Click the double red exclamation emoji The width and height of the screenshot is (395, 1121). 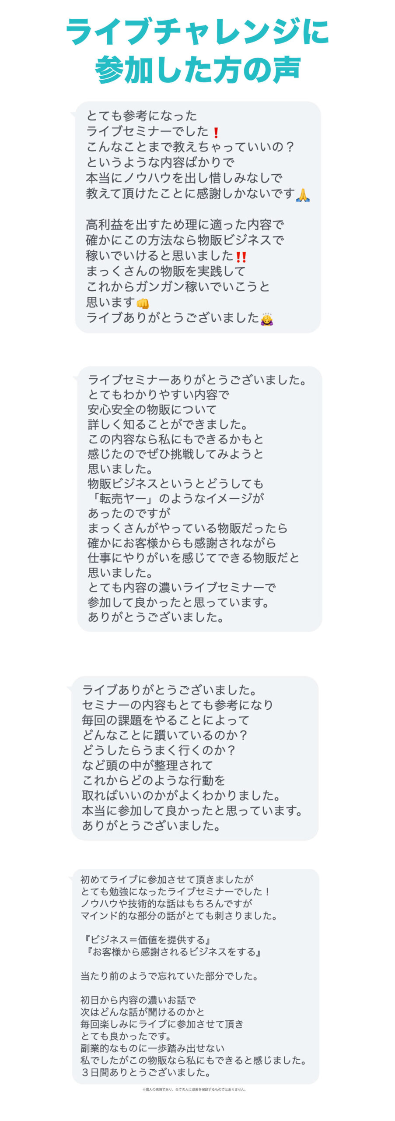click(x=241, y=256)
